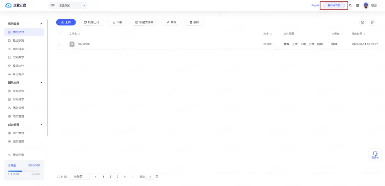The height and width of the screenshot is (186, 385).
Task: Click the 企业云盘 cloud logo
Action: [8, 5]
